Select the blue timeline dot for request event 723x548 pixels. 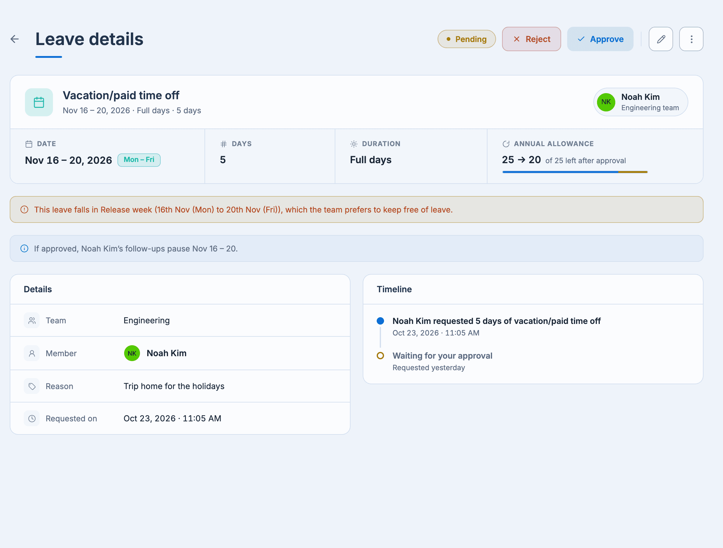[380, 321]
